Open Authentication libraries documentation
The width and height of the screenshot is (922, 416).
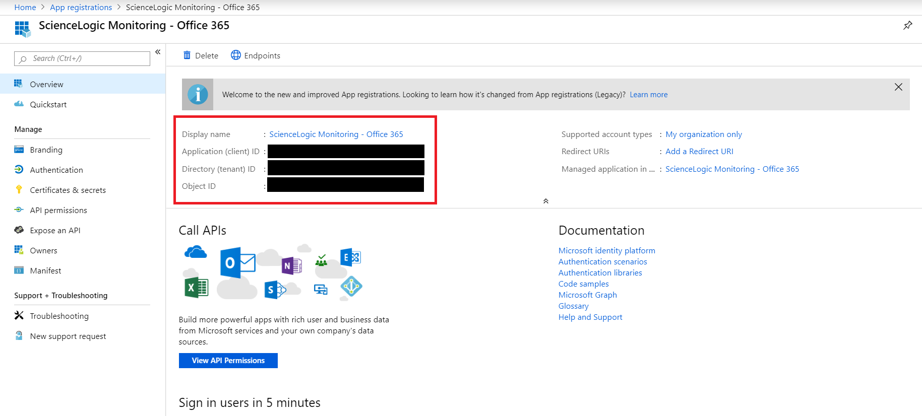click(x=600, y=273)
